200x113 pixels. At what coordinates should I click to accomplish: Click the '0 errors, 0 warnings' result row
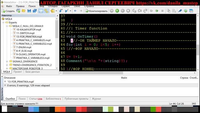pos(101,85)
